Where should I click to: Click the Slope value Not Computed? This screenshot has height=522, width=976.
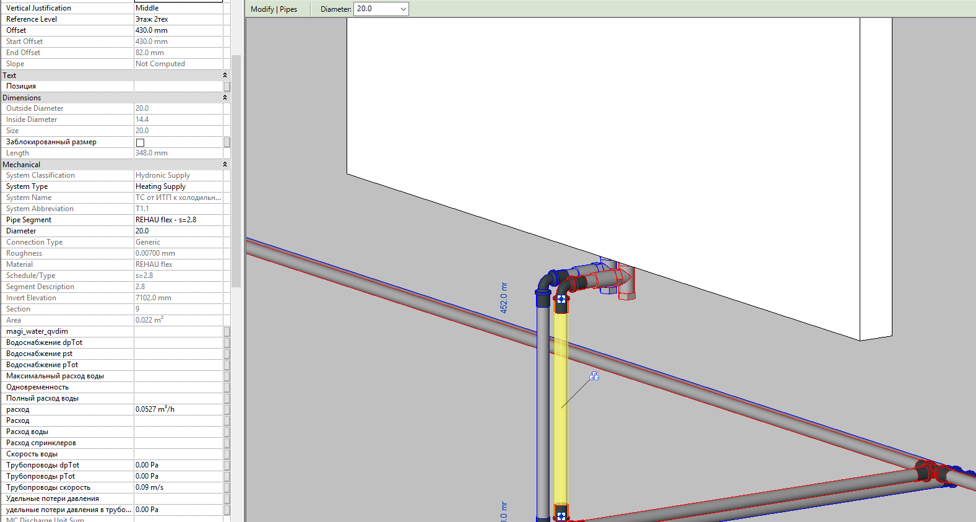[x=178, y=64]
